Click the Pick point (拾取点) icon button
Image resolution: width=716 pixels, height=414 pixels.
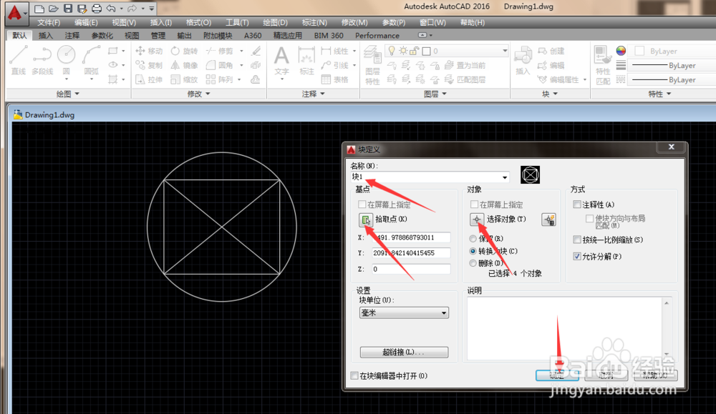pyautogui.click(x=365, y=220)
